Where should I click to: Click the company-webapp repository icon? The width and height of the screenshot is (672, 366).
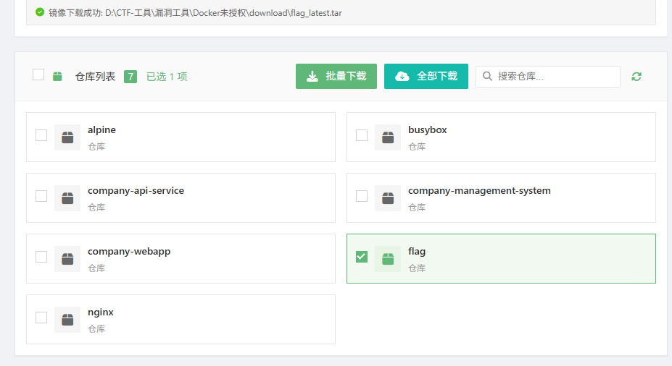67,258
